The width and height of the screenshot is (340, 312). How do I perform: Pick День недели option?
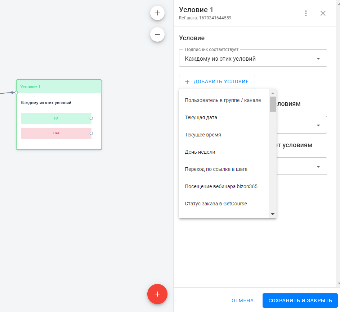(x=200, y=152)
